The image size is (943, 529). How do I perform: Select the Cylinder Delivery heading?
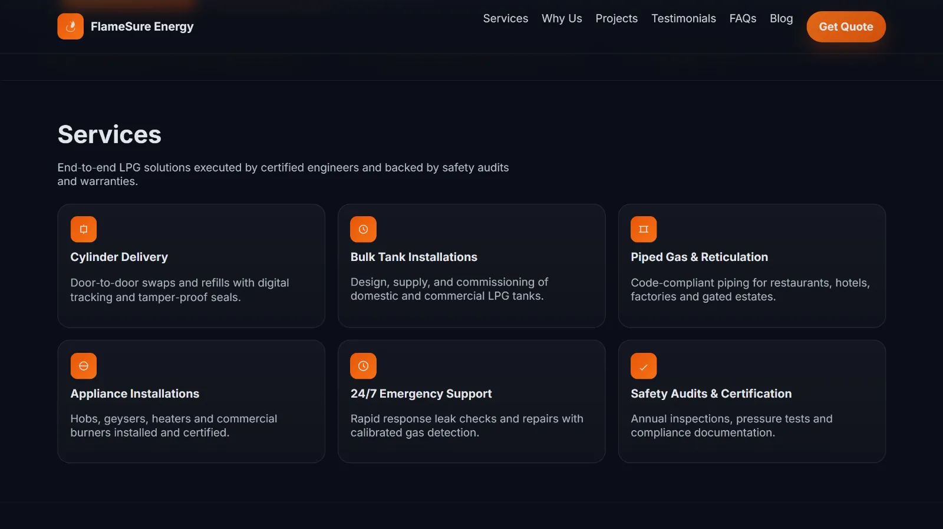coord(119,257)
